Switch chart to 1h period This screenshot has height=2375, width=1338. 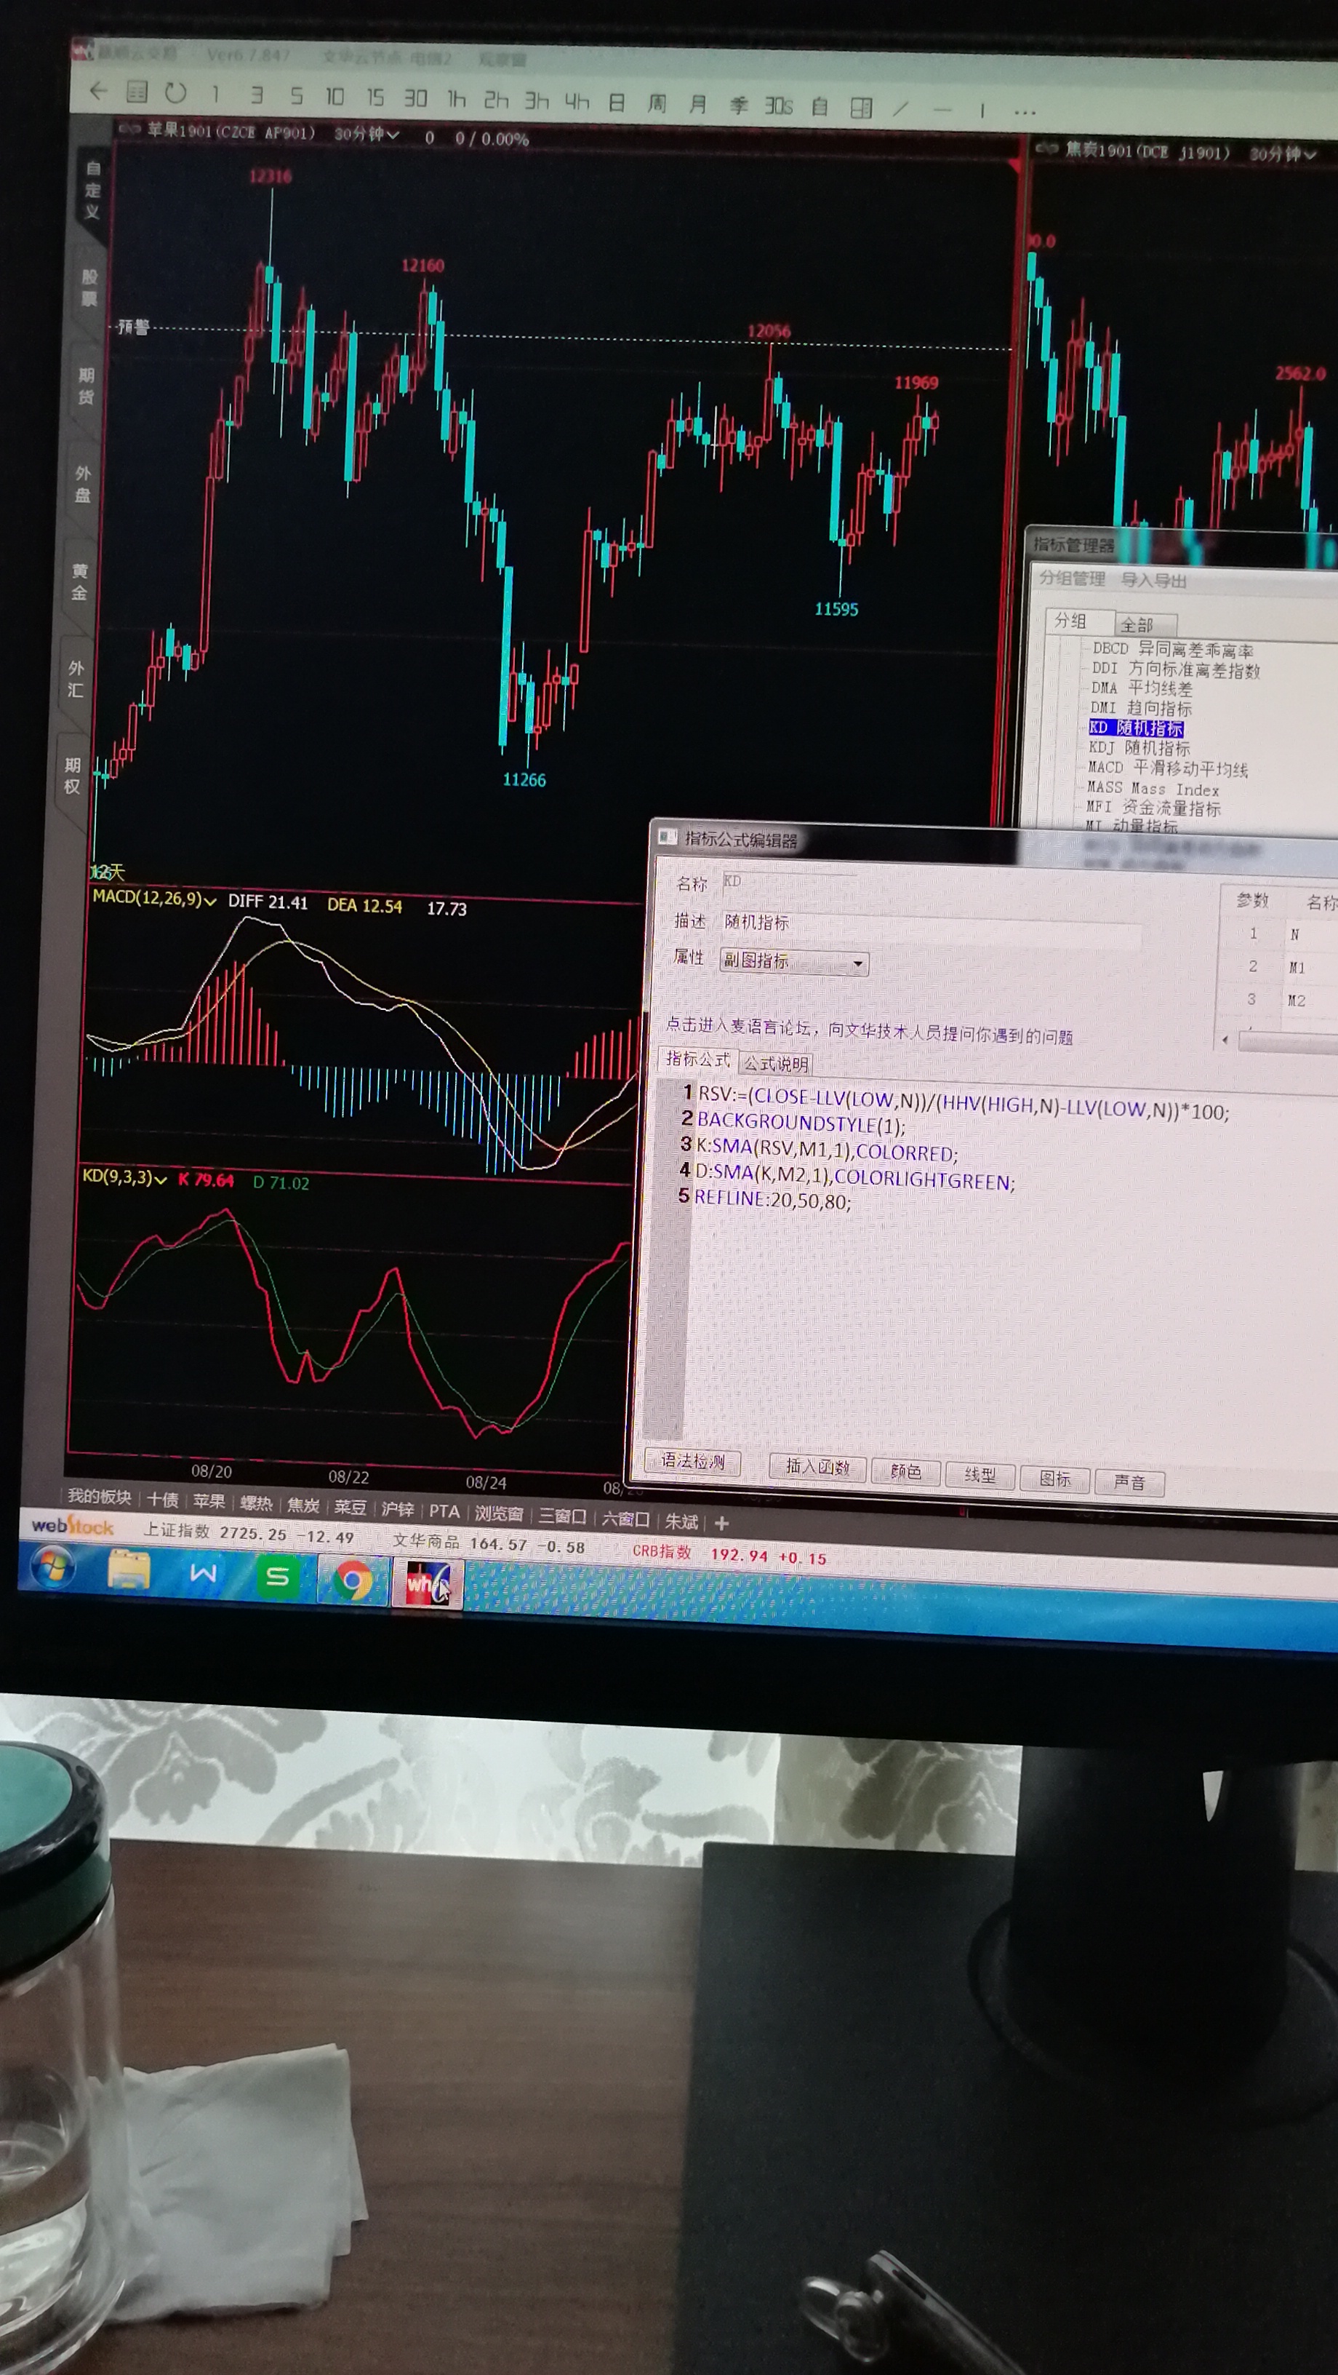(x=456, y=99)
